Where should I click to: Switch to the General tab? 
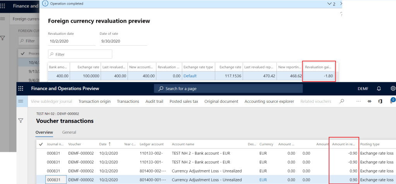click(x=69, y=132)
